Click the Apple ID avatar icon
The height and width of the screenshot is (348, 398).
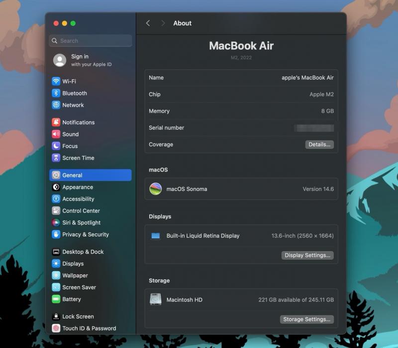click(x=60, y=60)
